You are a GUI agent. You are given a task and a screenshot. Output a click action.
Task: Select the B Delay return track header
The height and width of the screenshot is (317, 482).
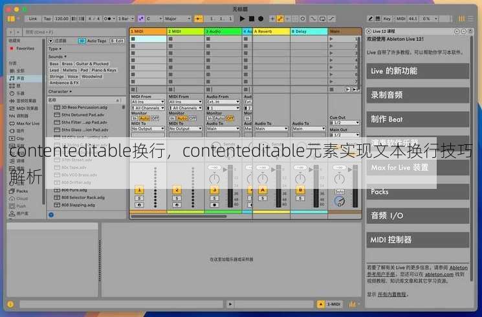(x=309, y=31)
